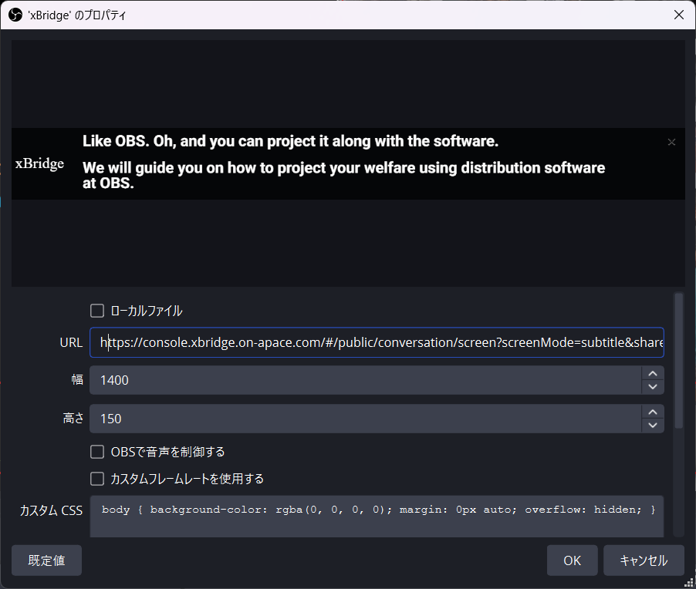Close the xBridge properties window
The image size is (696, 589).
point(678,15)
